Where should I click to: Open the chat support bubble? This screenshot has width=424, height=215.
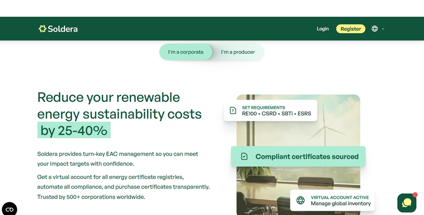pos(407,203)
